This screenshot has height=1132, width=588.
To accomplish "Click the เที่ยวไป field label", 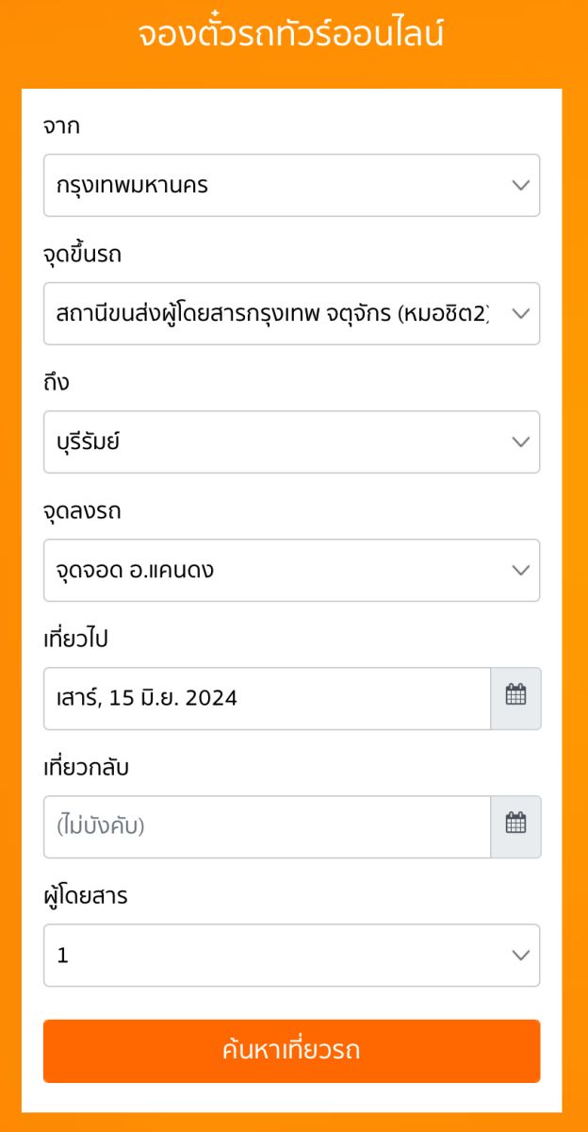I will (75, 640).
